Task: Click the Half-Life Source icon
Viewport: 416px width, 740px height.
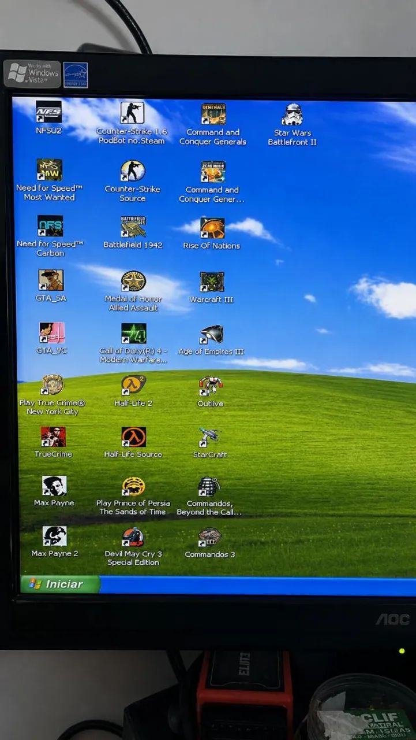Action: coord(133,437)
